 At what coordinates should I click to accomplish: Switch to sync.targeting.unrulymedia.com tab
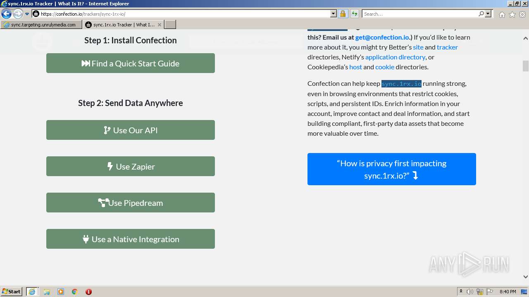click(x=41, y=25)
